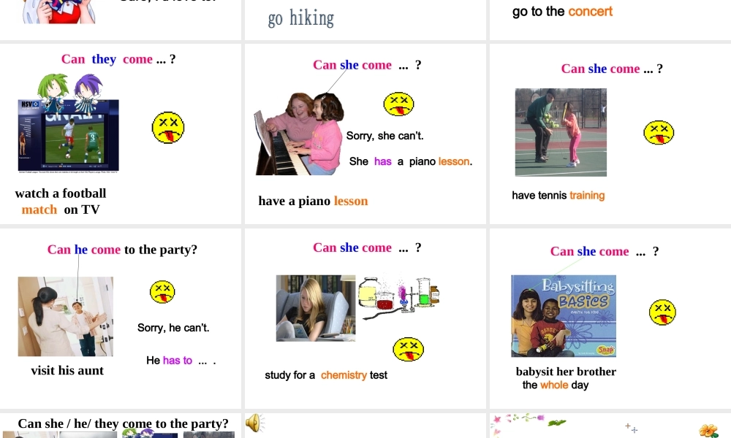This screenshot has width=731, height=438.
Task: Click the 'have a piano lesson' caption
Action: pos(314,201)
